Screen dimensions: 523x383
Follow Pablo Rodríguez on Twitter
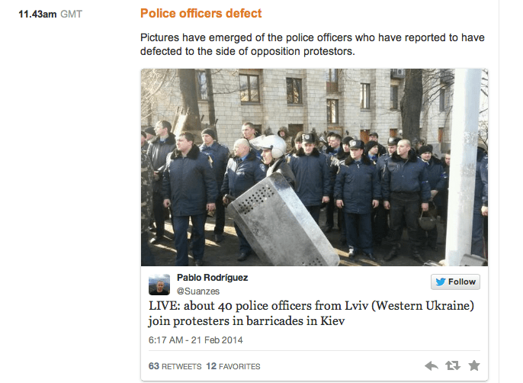coord(455,282)
